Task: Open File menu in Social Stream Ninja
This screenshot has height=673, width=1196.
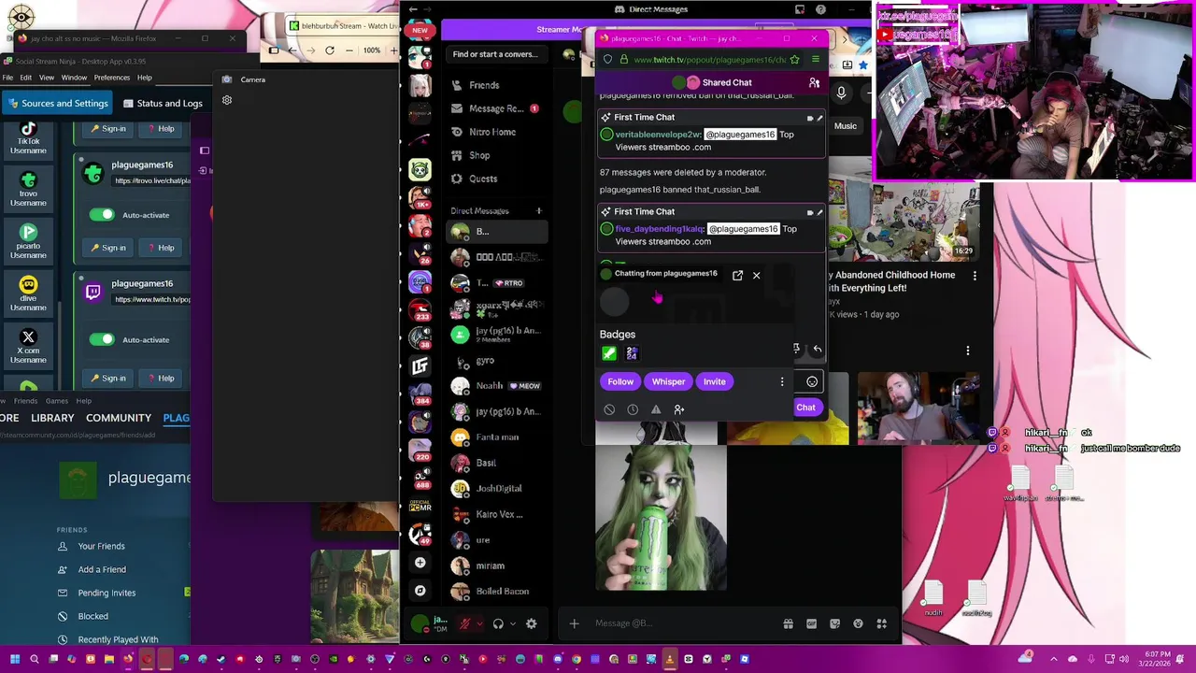Action: click(x=7, y=78)
